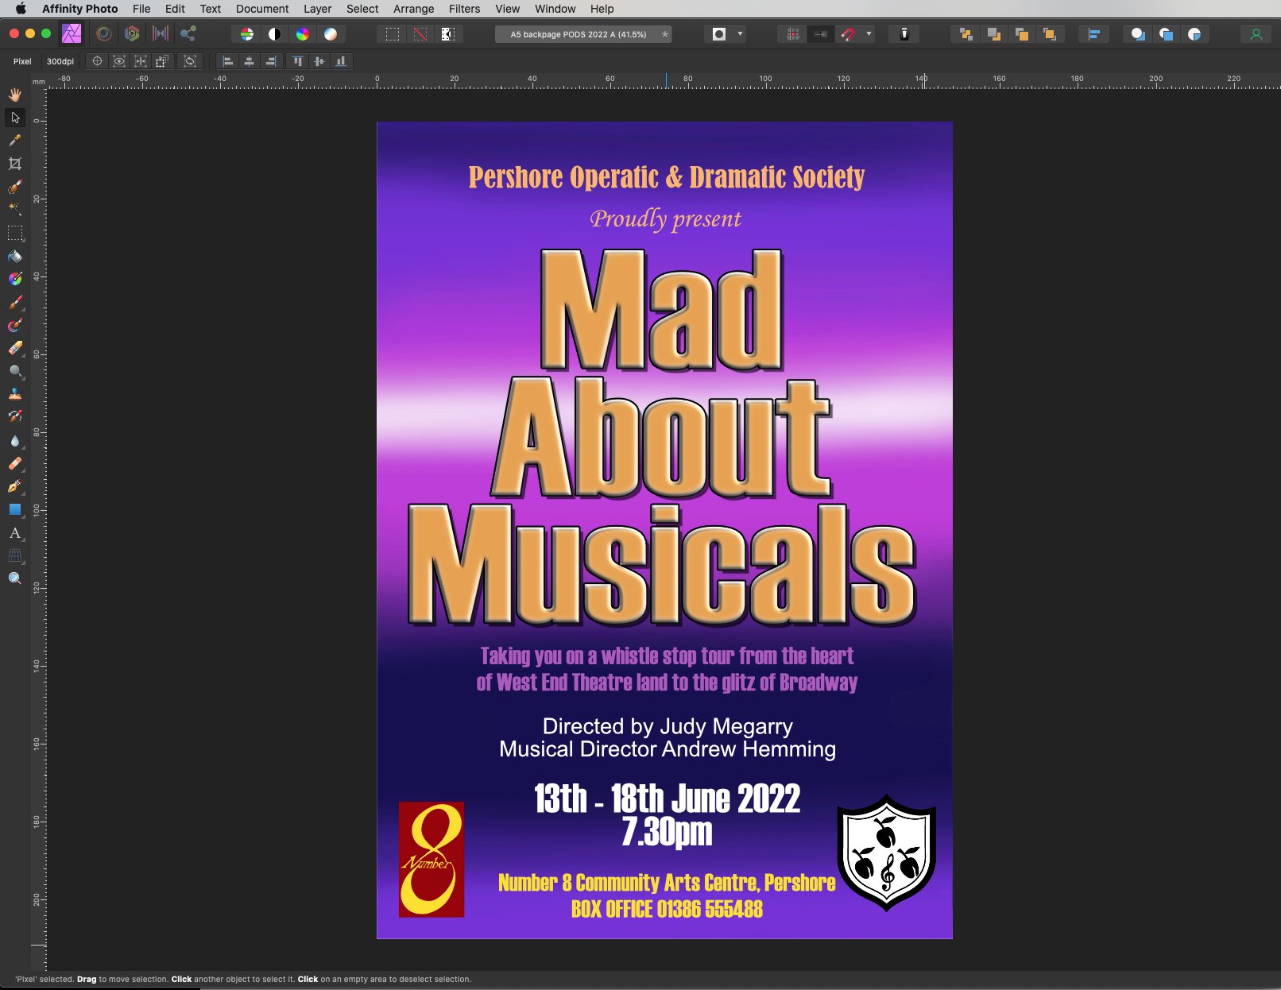Open the snapping options dropdown arrow
1281x990 pixels.
[x=869, y=34]
